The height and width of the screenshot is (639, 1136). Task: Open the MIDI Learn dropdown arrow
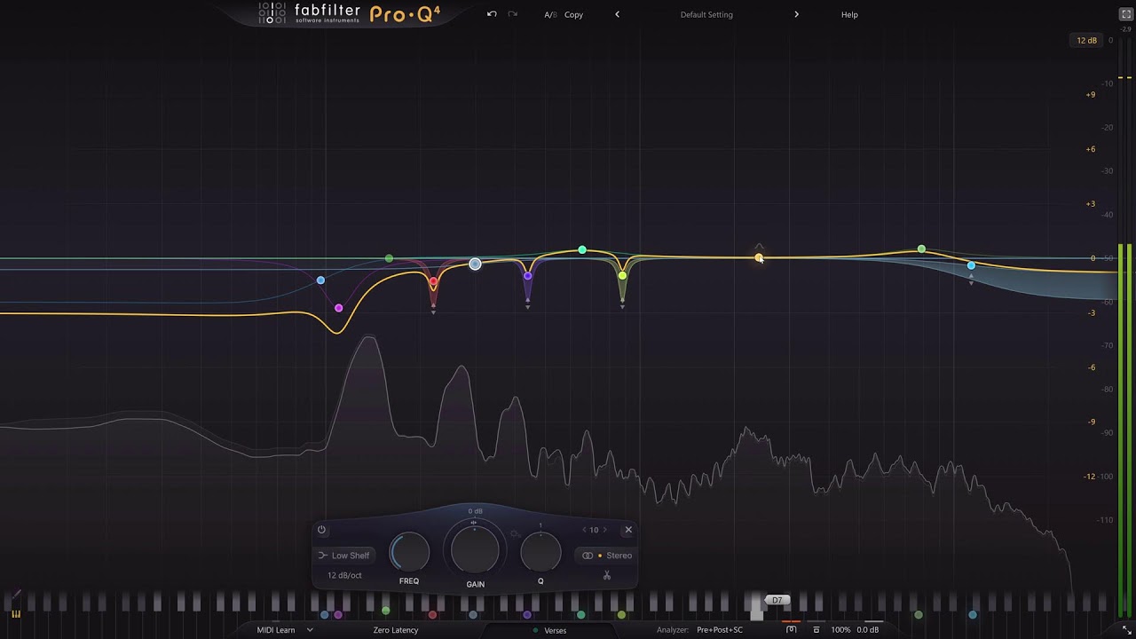[x=310, y=630]
